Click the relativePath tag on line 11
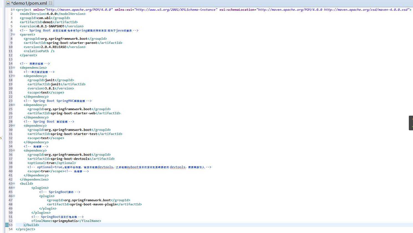Image resolution: width=413 pixels, height=233 pixels. click(39, 51)
